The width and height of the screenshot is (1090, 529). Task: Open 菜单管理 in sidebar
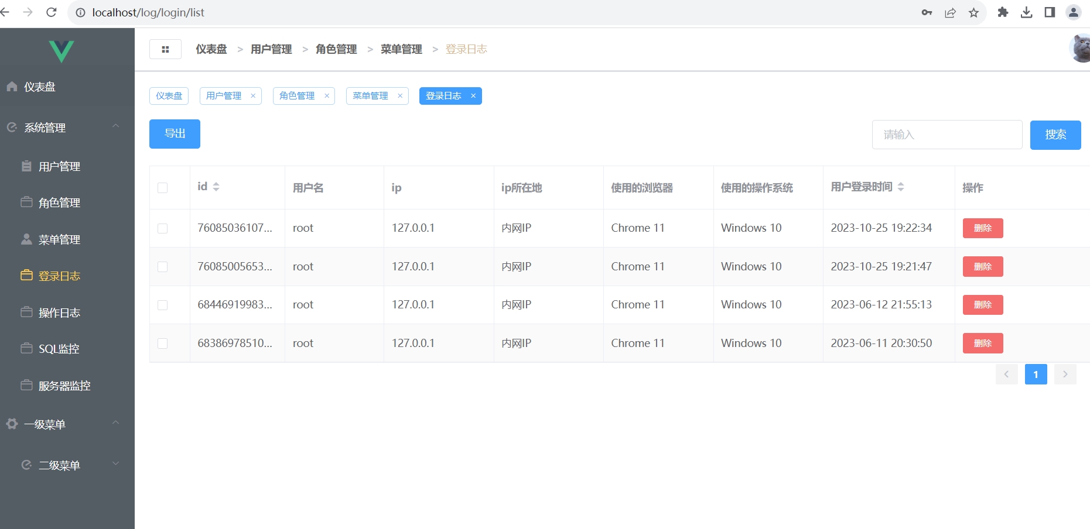tap(67, 239)
